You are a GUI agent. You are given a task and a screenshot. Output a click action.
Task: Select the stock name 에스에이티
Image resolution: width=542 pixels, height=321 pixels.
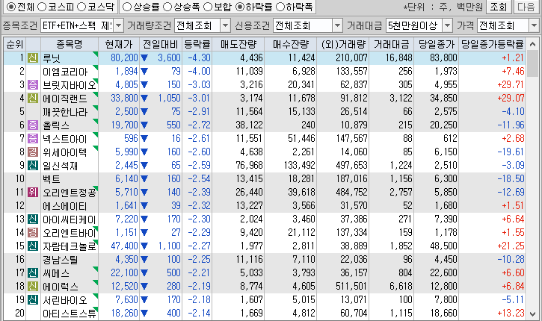click(64, 206)
